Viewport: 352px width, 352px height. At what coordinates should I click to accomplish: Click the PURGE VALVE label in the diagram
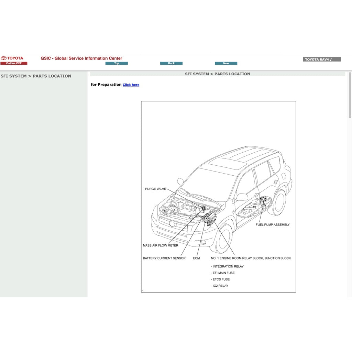[x=155, y=189]
